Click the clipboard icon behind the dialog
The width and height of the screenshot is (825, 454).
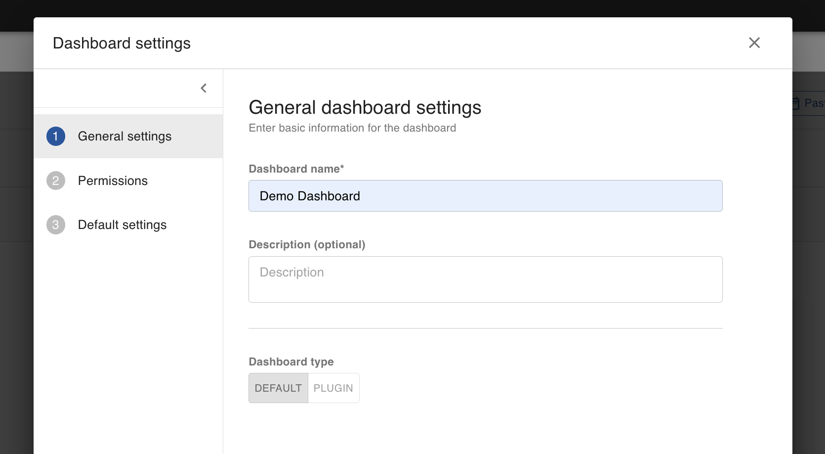point(796,103)
